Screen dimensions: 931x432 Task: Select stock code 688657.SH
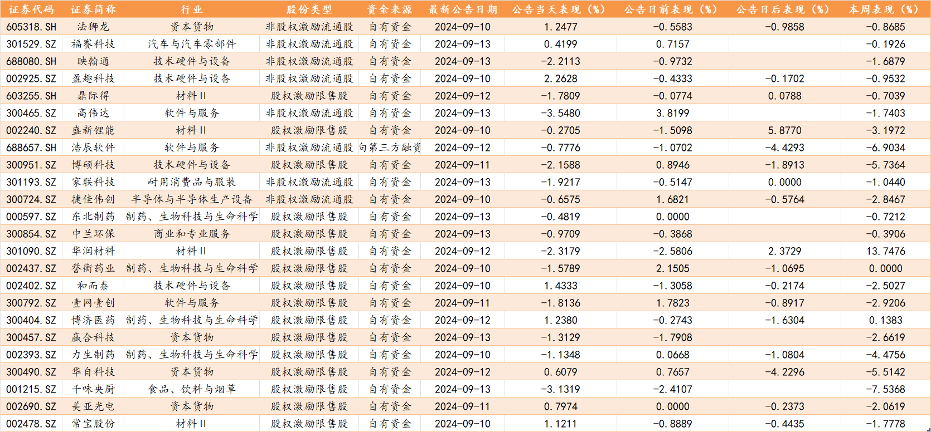31,148
